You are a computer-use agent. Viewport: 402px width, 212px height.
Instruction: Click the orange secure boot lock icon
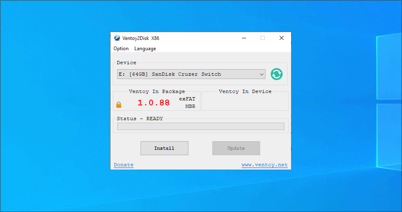coord(119,105)
